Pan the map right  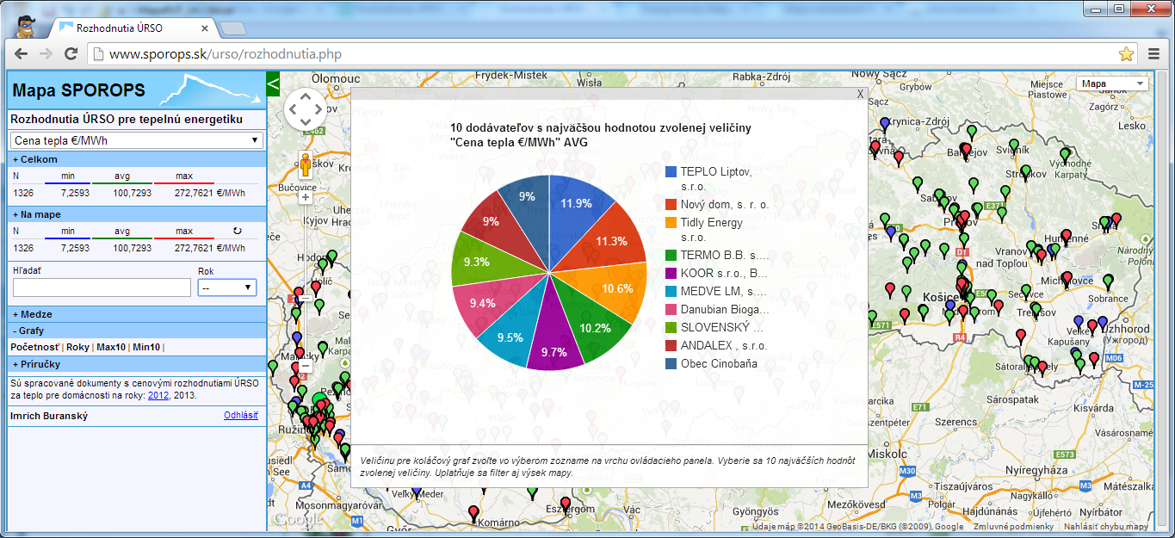[x=319, y=109]
